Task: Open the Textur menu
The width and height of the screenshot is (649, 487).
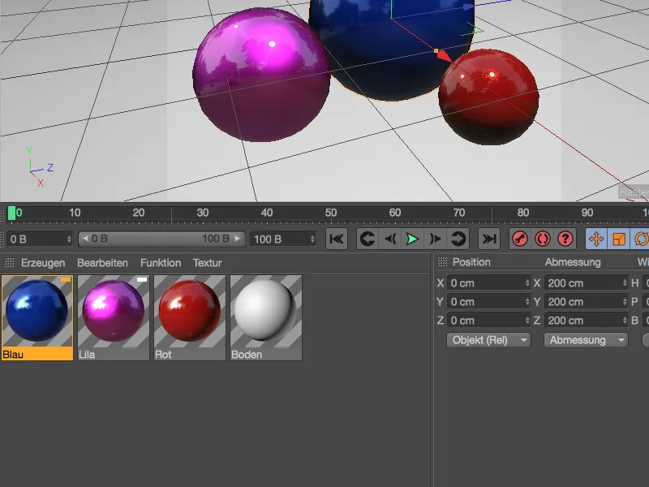Action: pos(206,262)
